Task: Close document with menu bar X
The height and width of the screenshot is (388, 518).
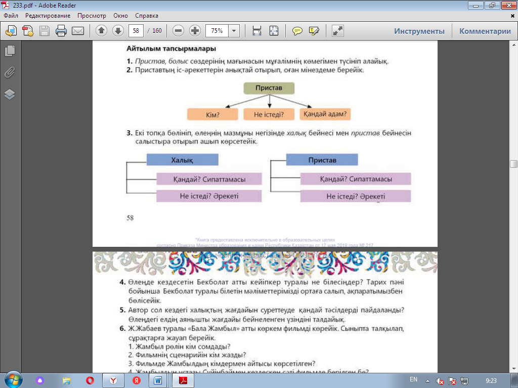Action: (x=513, y=16)
